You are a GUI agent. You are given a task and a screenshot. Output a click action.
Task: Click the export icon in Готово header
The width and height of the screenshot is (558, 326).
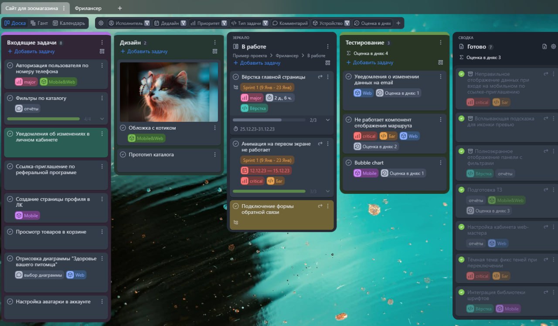[x=544, y=46]
